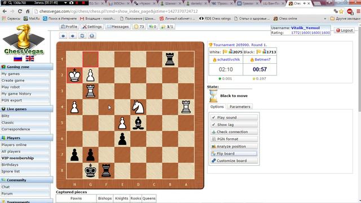Flip the board orientation
The image size is (361, 203).
(x=234, y=153)
